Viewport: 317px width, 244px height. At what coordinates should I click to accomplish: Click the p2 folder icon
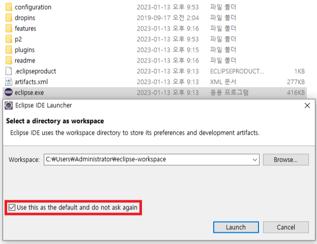(9, 39)
